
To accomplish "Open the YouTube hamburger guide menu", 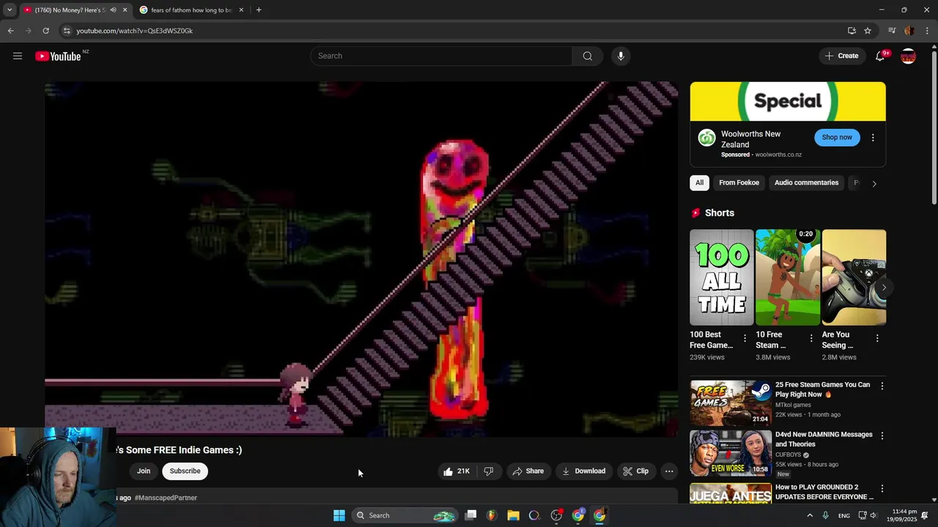I will click(18, 56).
